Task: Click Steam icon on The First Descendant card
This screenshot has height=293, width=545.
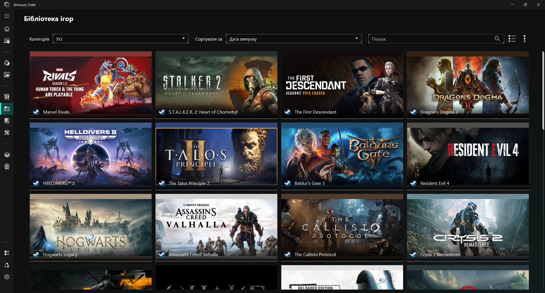Action: tap(288, 112)
